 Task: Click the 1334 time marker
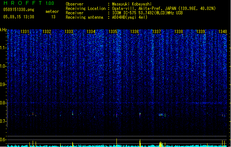(x=91, y=32)
